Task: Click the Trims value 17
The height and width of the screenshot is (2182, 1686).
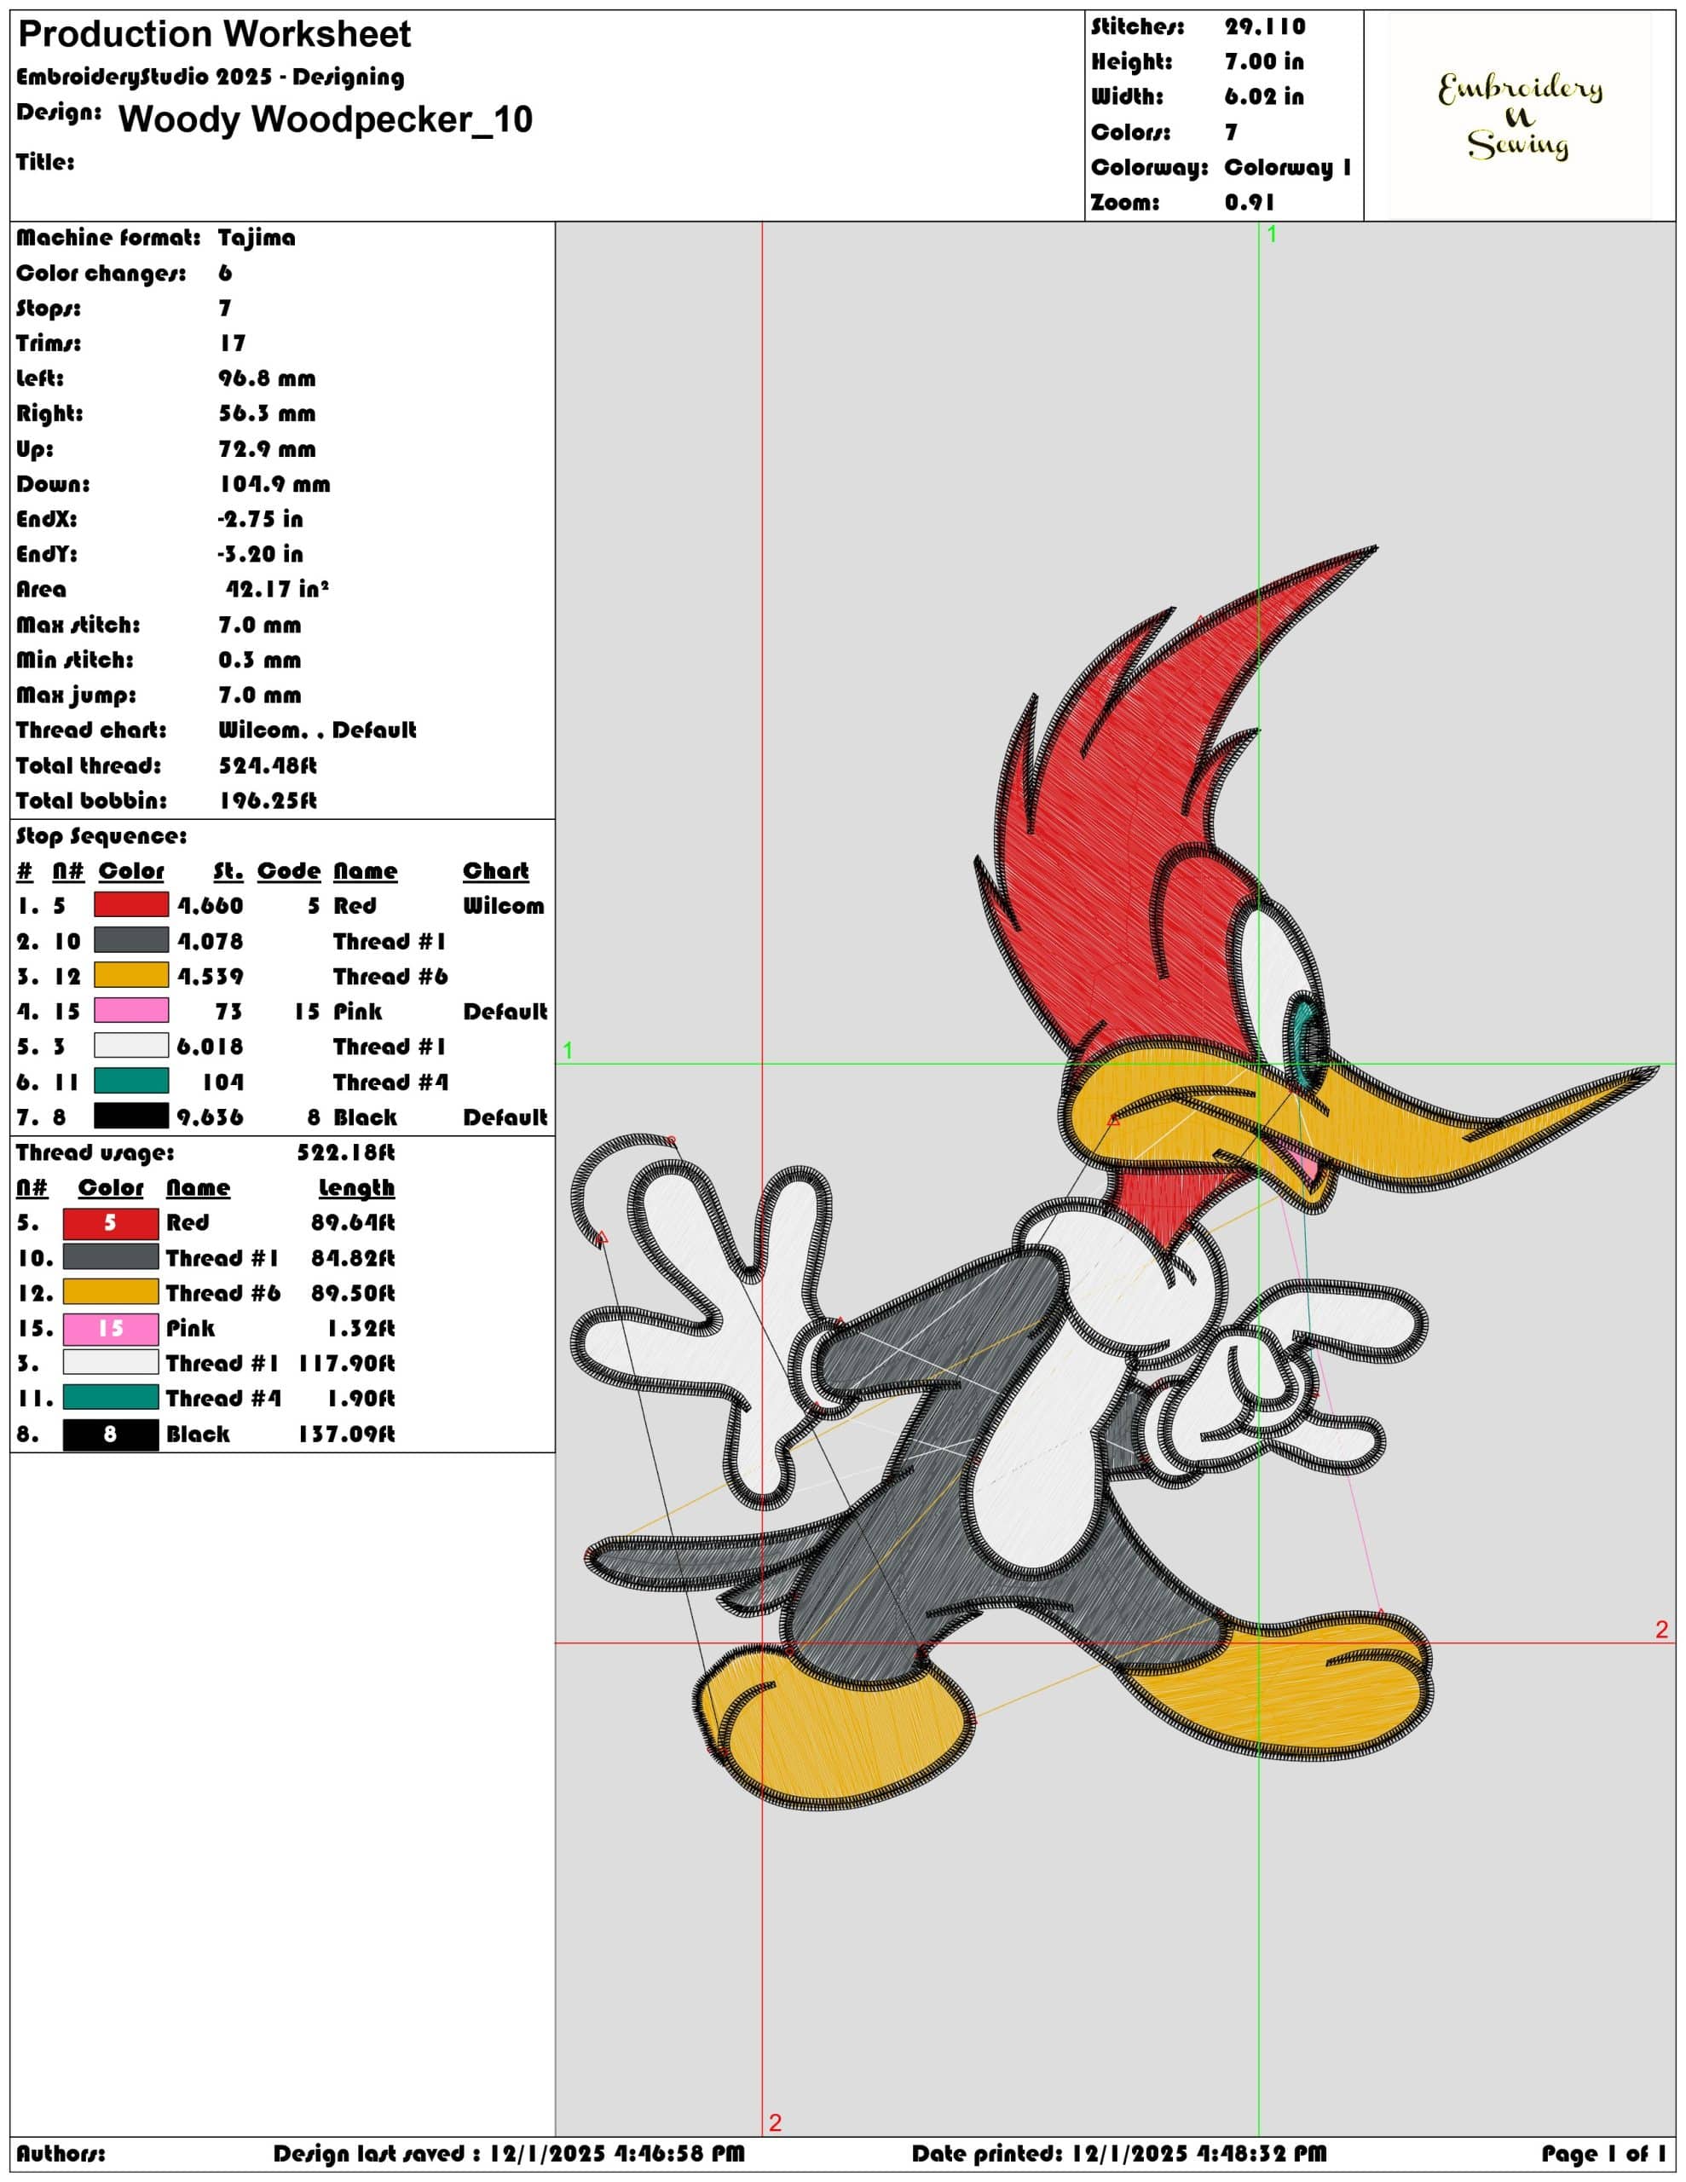Action: (232, 343)
